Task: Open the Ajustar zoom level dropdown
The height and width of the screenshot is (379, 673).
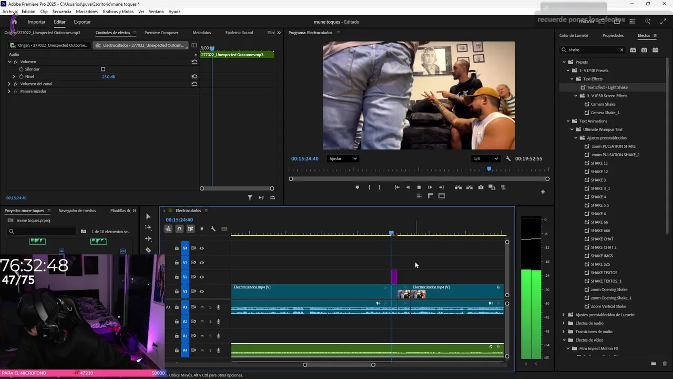Action: coord(342,158)
